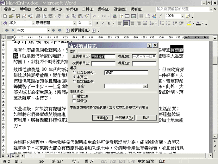Toggle EXT extend selection in status bar
Image resolution: width=218 pixels, height=164 pixels.
tap(122, 161)
